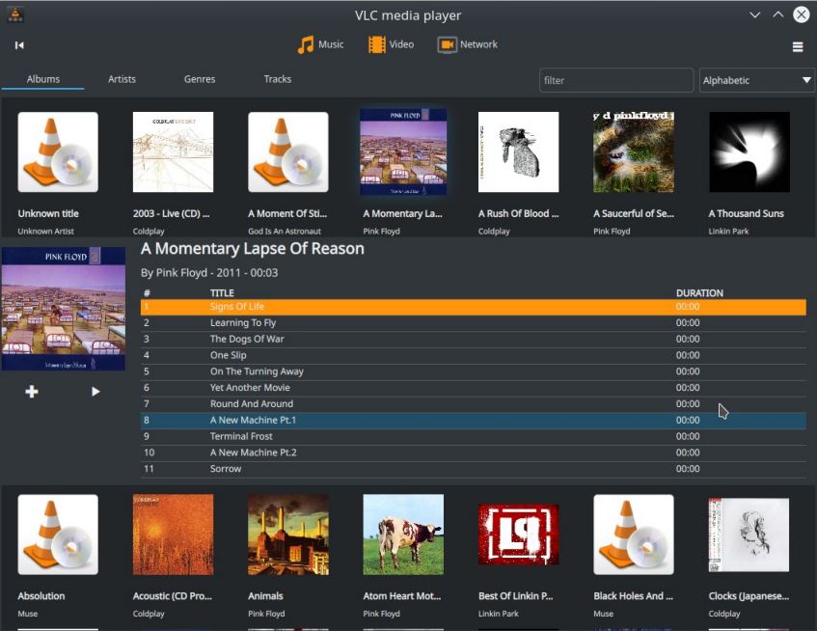Click the # column header

pyautogui.click(x=147, y=293)
